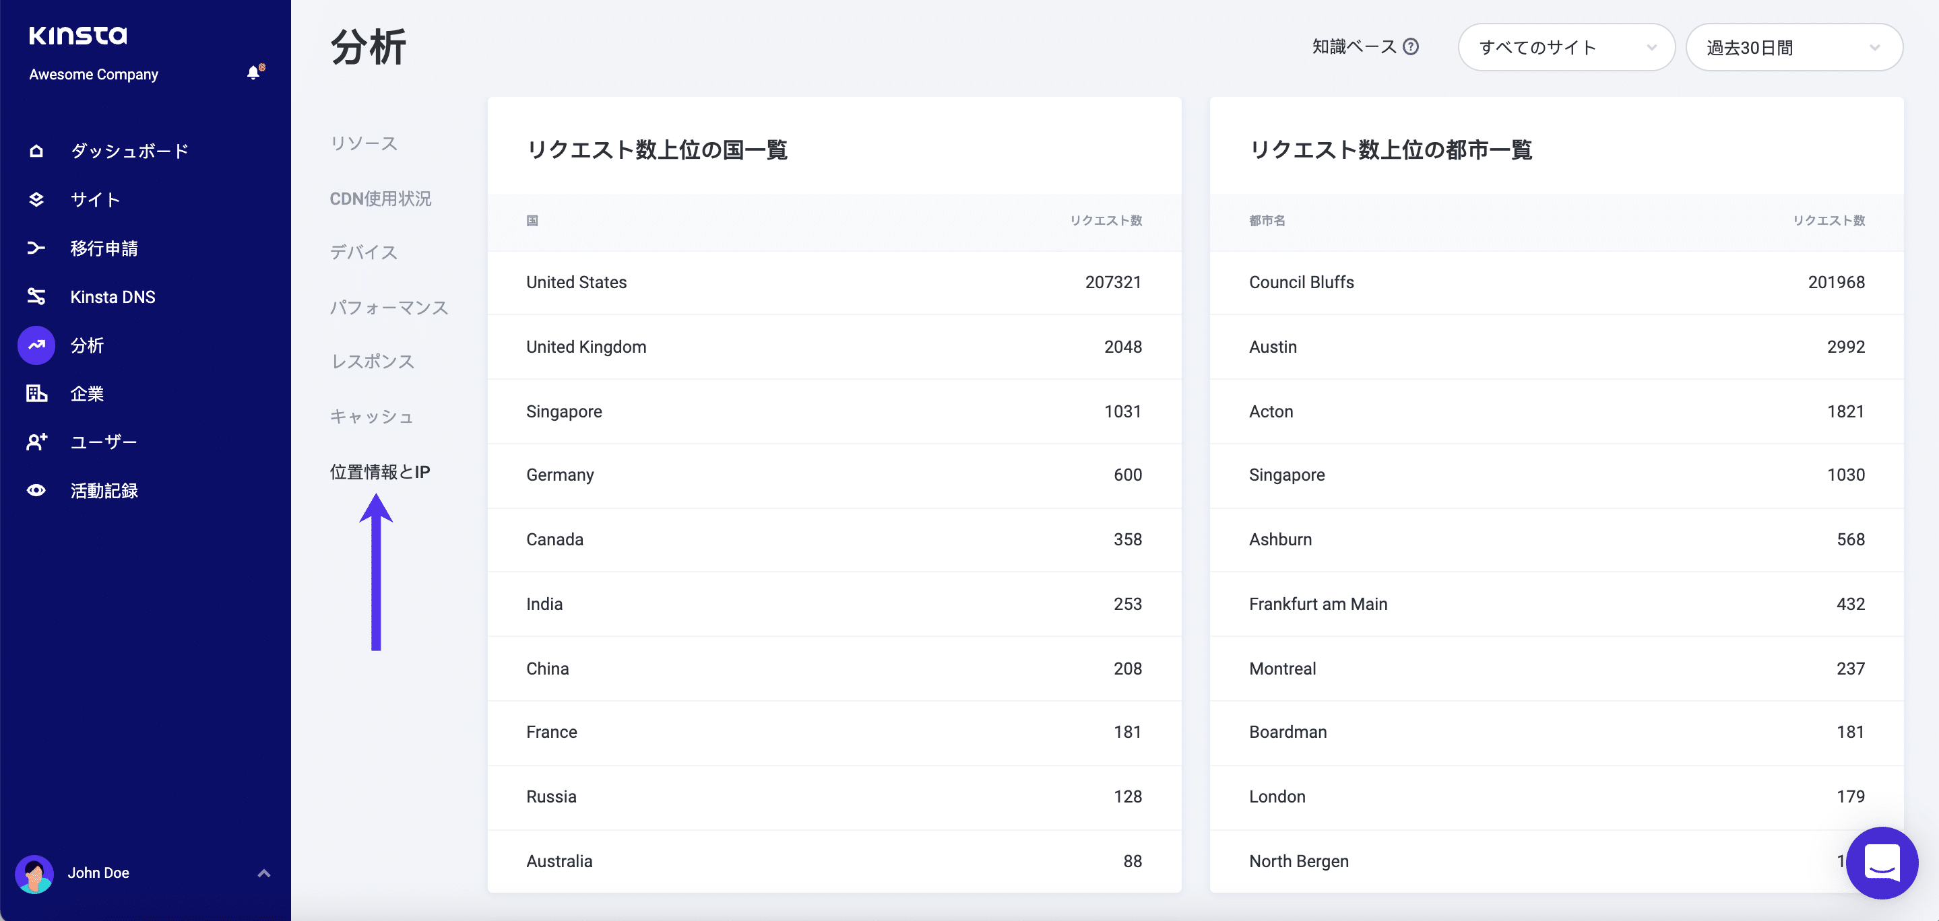View 活動記録 via its eye icon
The image size is (1939, 921).
(36, 491)
